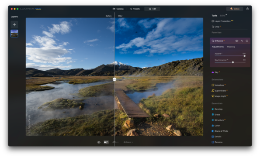
Task: Switch to the Edit tab
Action: pyautogui.click(x=152, y=9)
